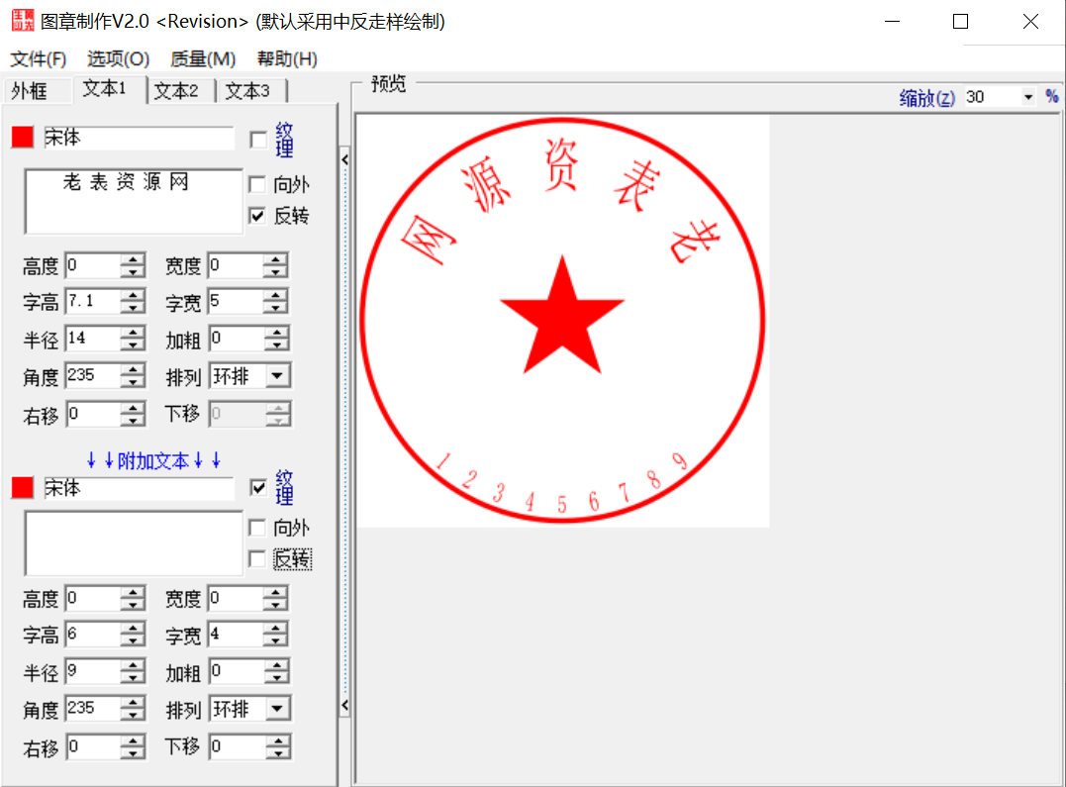Viewport: 1066px width, 787px height.
Task: Open the upper 排列 dropdown showing 环排
Action: (x=279, y=376)
